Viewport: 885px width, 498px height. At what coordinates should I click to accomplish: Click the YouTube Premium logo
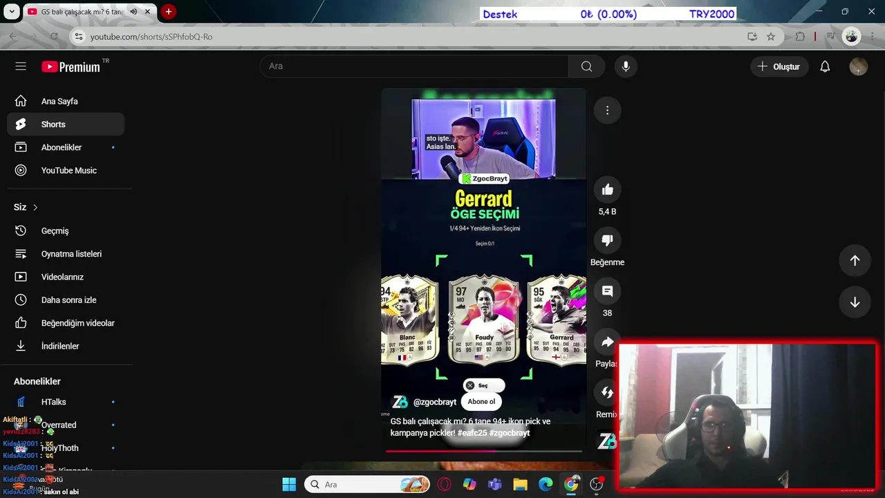pos(71,66)
